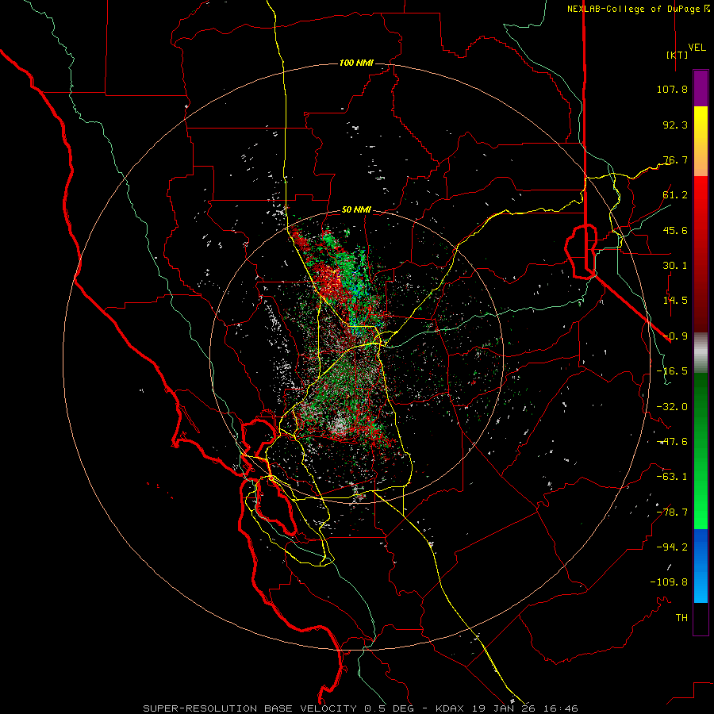Click the Super-Resolution Base Velocity caption
Viewport: 714px width, 714px height.
coord(360,708)
